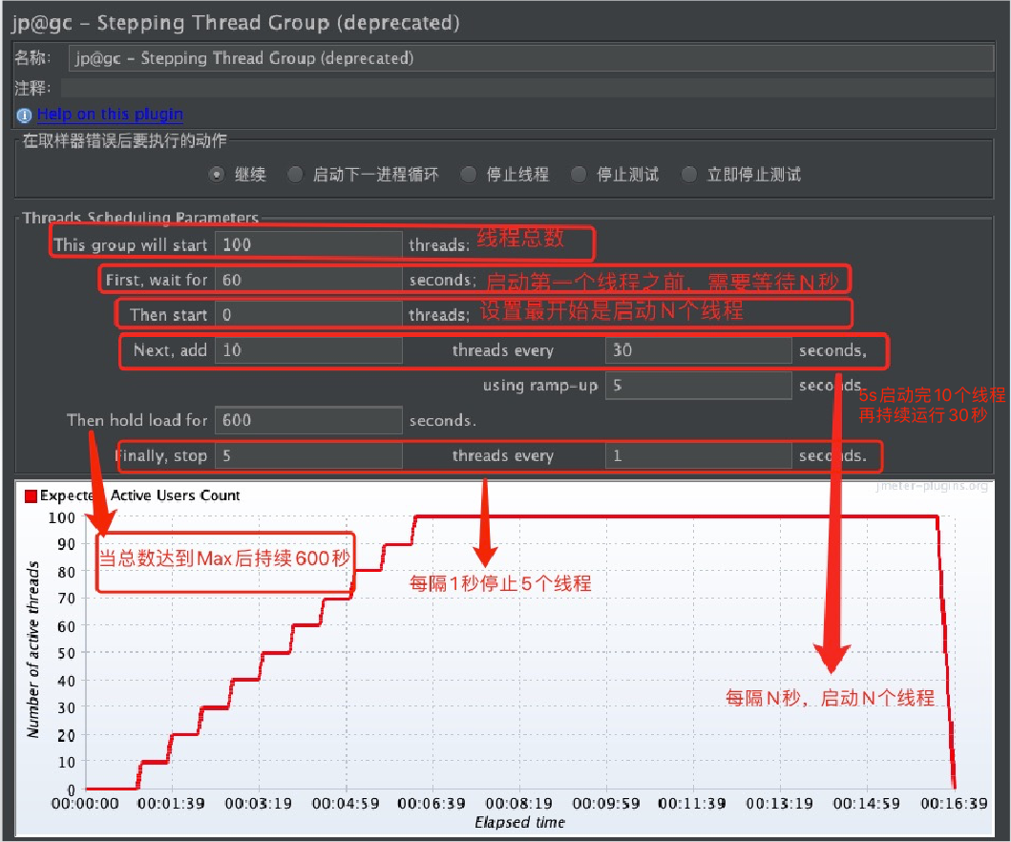Click the 'Elapsed time' axis label

click(519, 823)
